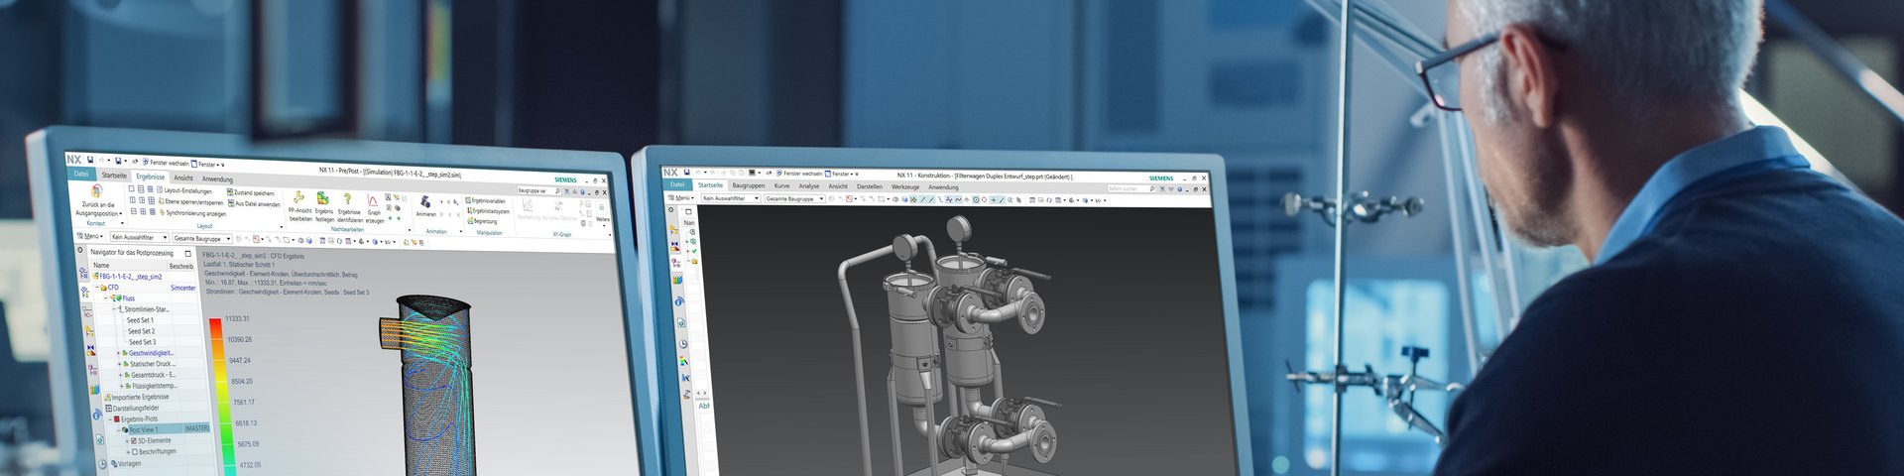Click the Ergebnis festlegen icon
The image size is (1904, 476).
point(323,197)
